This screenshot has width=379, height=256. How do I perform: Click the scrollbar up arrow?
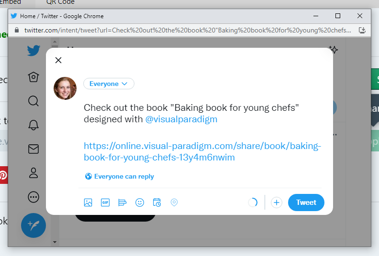(55, 42)
